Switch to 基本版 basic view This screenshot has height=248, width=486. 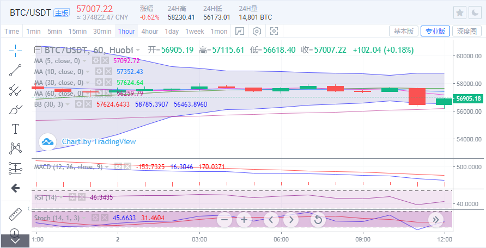click(403, 31)
